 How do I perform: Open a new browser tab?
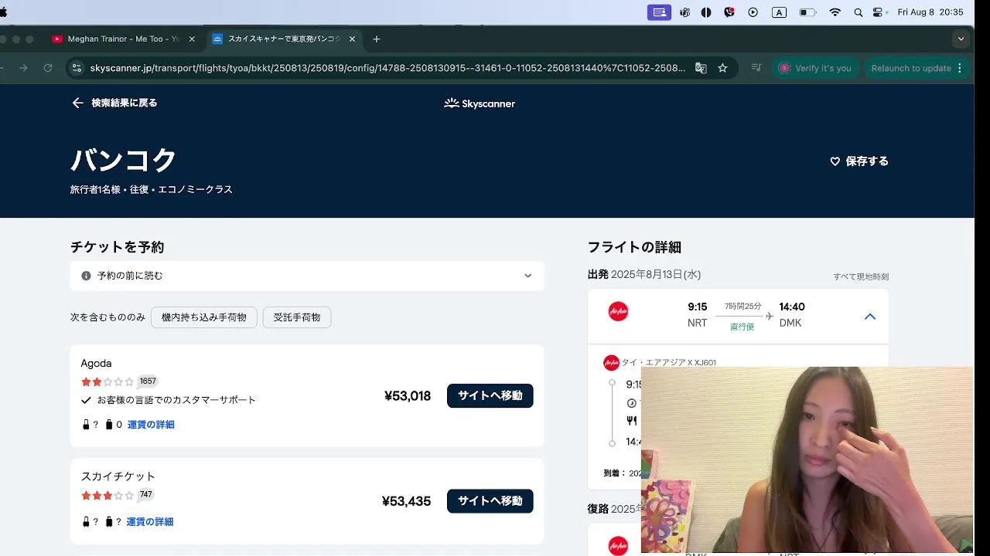(377, 39)
